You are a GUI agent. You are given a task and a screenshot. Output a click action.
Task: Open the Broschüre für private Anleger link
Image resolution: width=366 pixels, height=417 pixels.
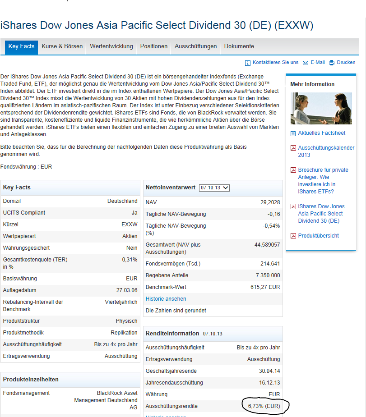click(323, 181)
